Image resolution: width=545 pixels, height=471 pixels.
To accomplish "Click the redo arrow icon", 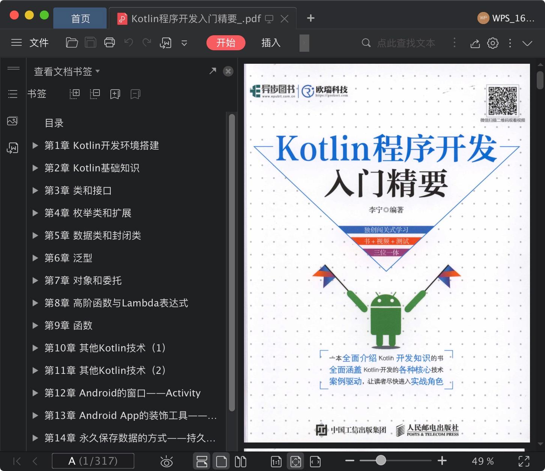I will click(147, 42).
